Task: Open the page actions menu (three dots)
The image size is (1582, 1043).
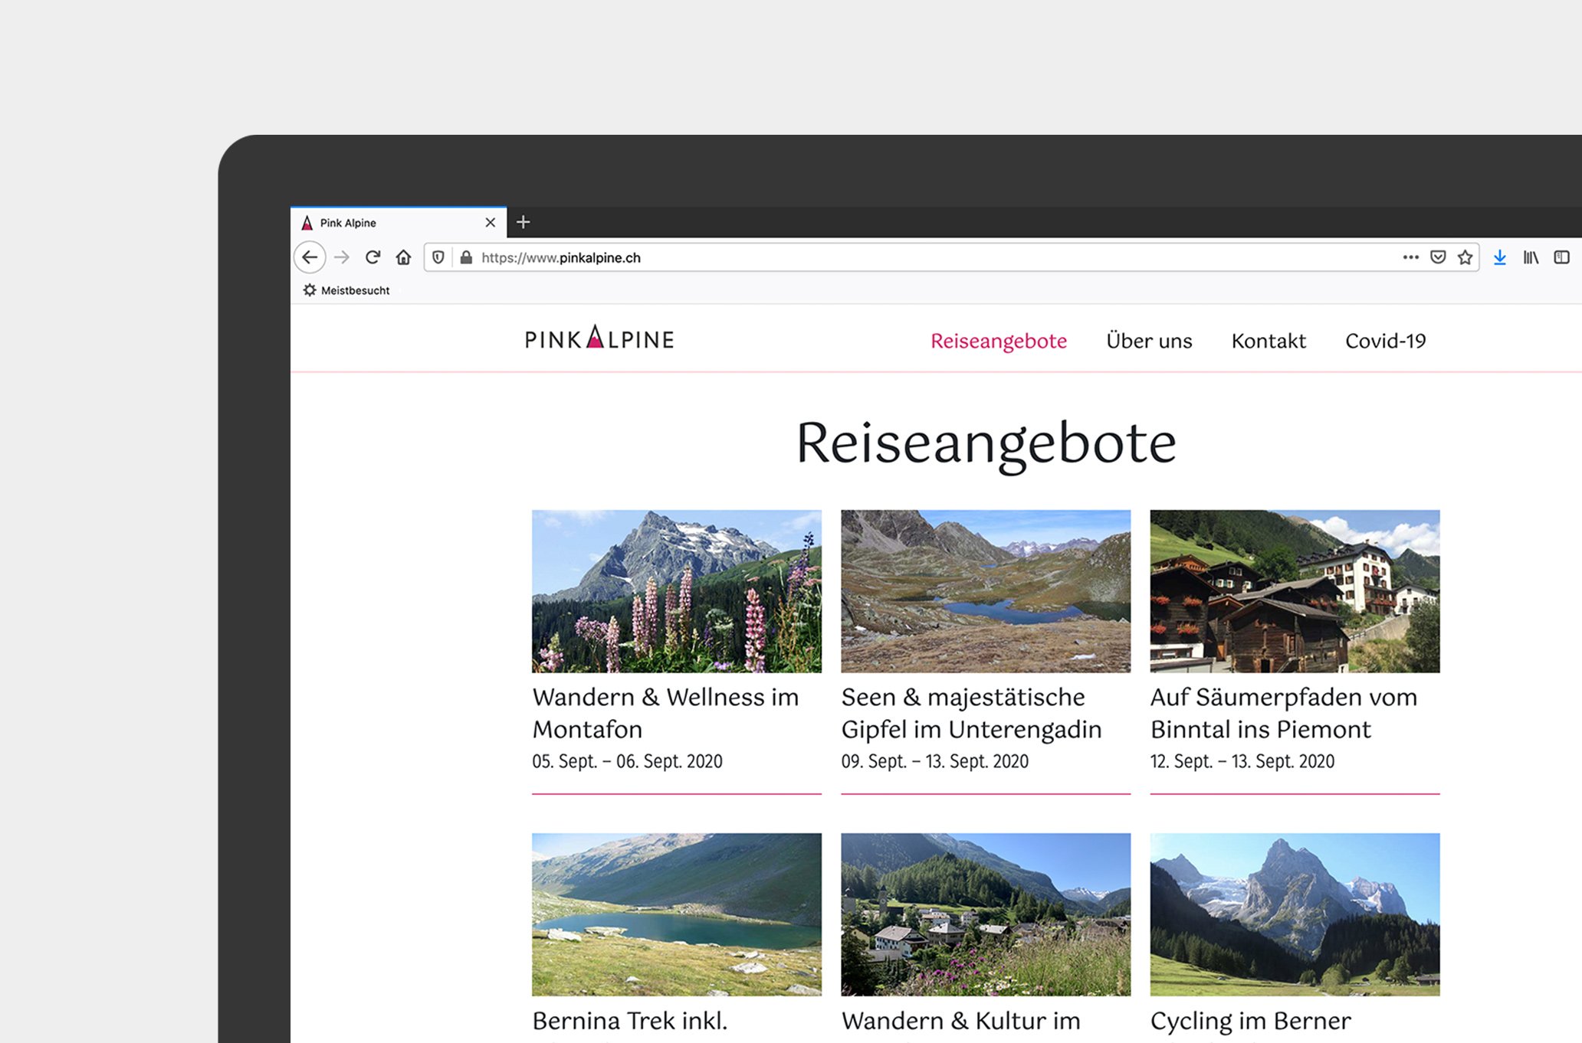Action: click(1410, 258)
